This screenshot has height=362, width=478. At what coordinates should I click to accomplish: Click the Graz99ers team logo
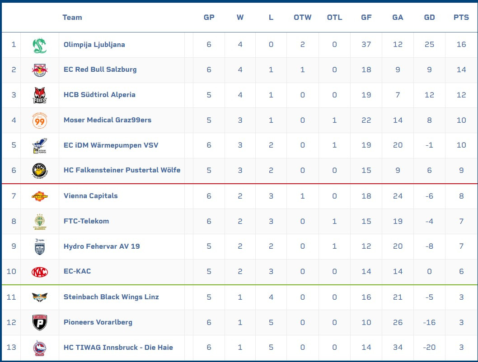[39, 121]
